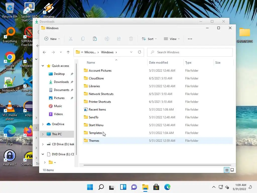This screenshot has height=193, width=257.
Task: Click Micros... breadcrumb in address bar
Action: pyautogui.click(x=90, y=52)
